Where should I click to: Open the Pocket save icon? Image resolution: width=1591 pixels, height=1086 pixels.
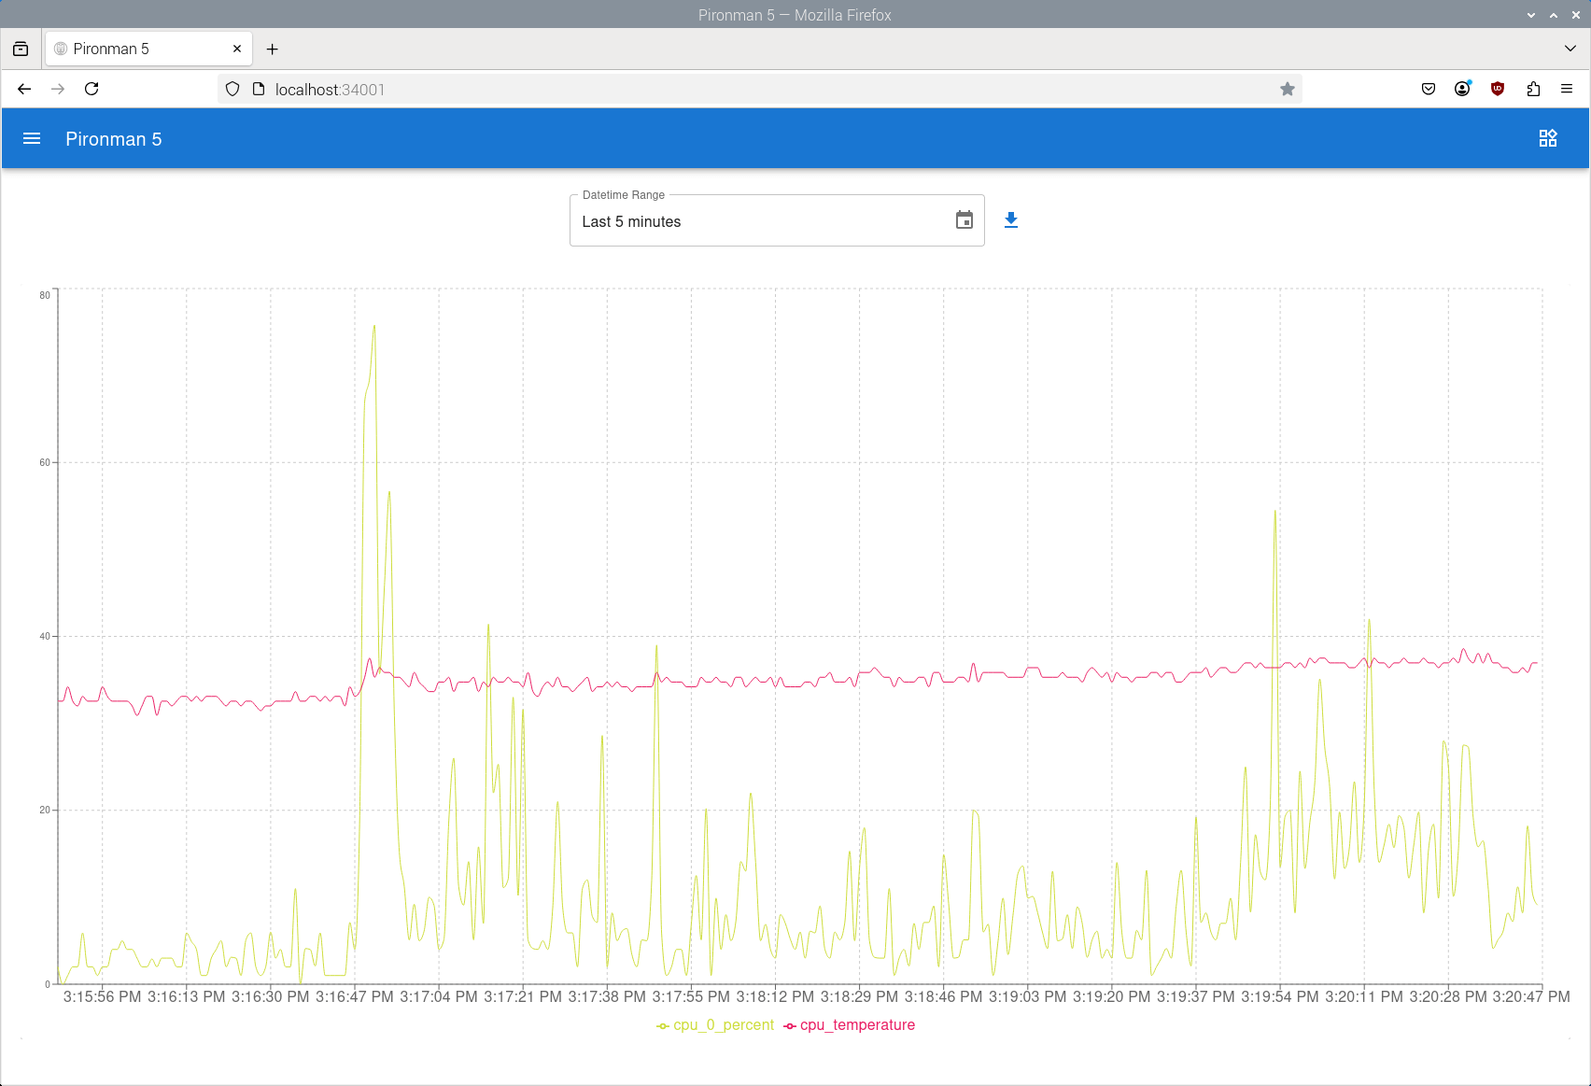[x=1429, y=89]
